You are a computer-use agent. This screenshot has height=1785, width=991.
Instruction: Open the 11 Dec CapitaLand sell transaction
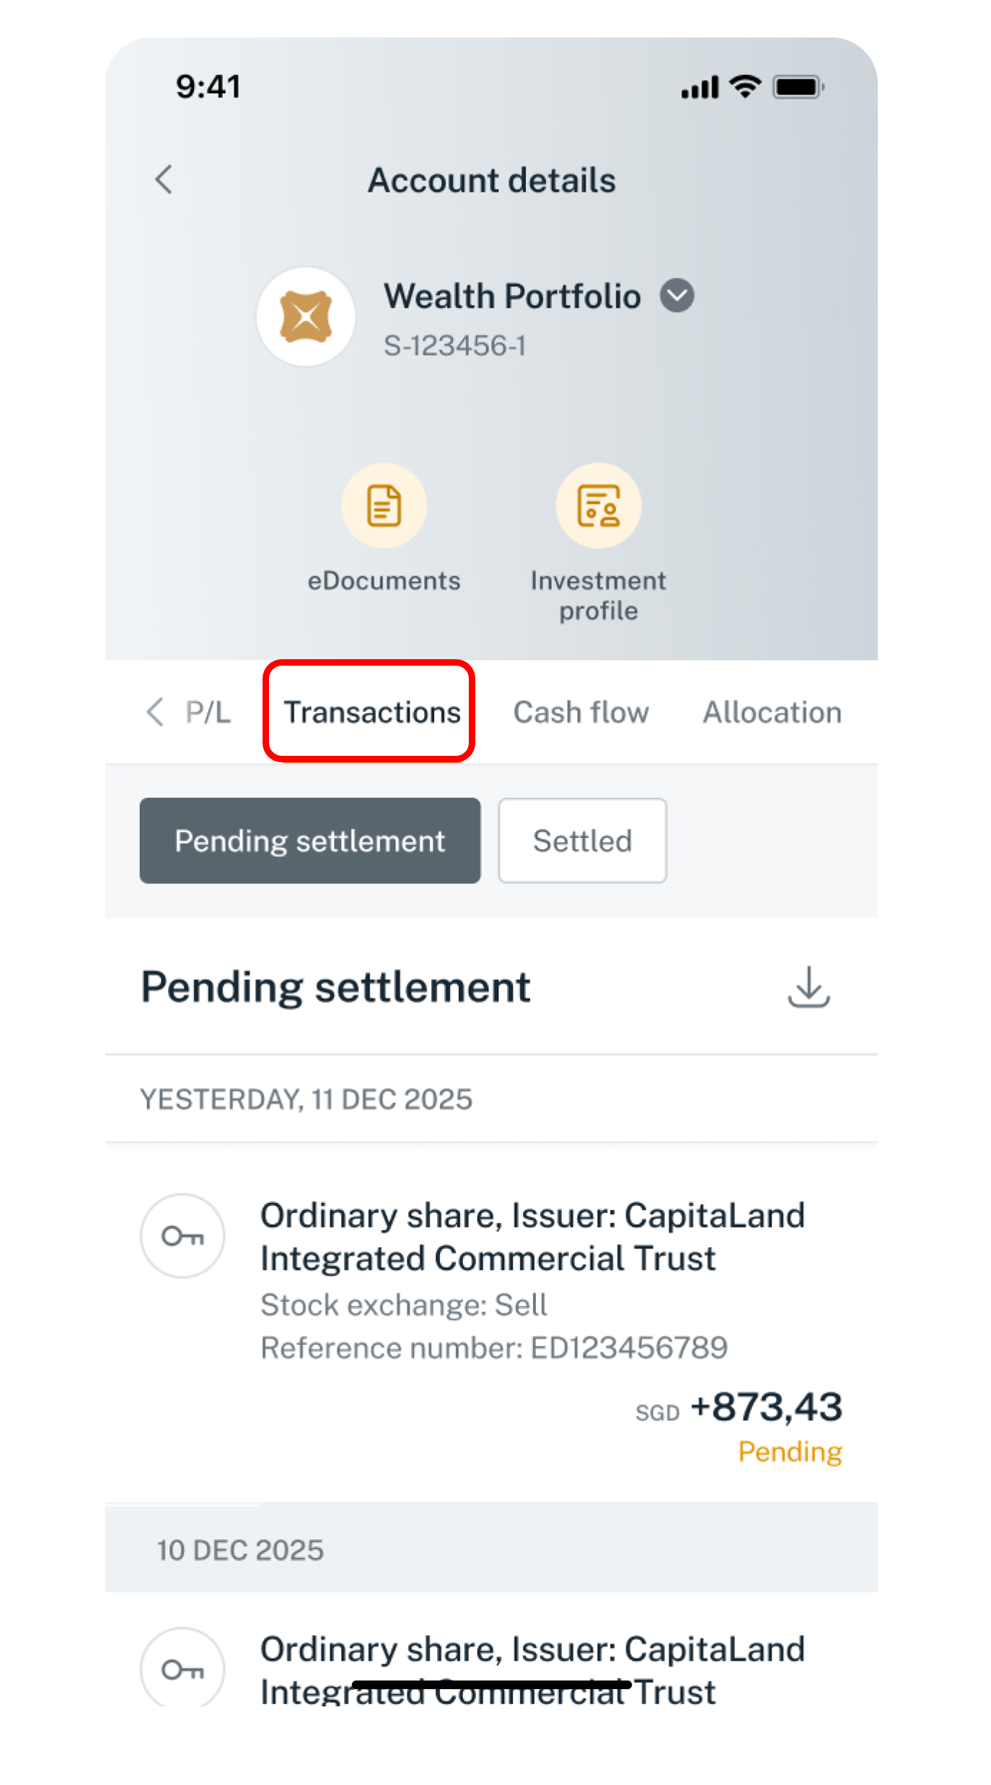point(532,1279)
